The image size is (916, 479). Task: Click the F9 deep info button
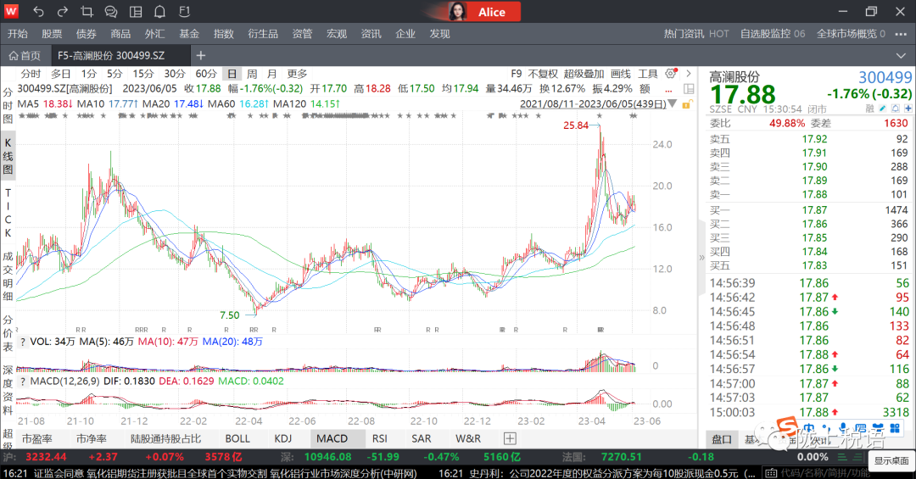point(517,74)
